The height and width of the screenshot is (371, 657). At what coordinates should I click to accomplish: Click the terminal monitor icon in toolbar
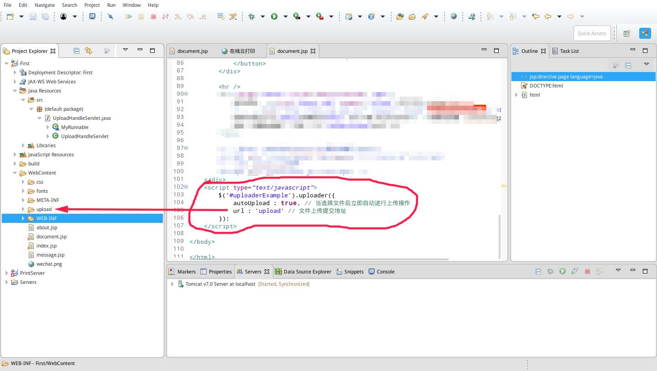click(x=92, y=16)
